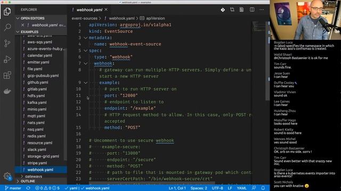Change file encoding UTF-8
The image size is (341, 191).
[217, 188]
